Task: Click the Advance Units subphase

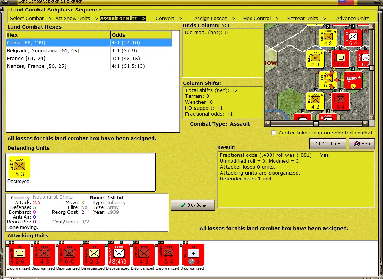Action: (x=353, y=18)
